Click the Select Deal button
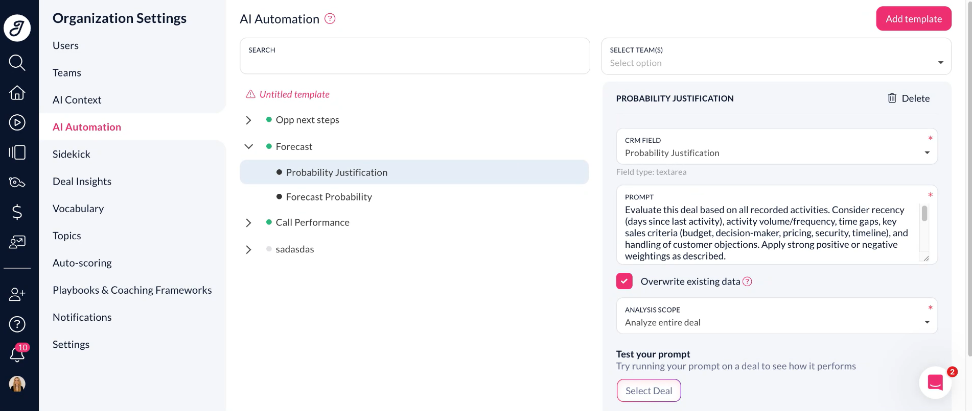 [649, 391]
